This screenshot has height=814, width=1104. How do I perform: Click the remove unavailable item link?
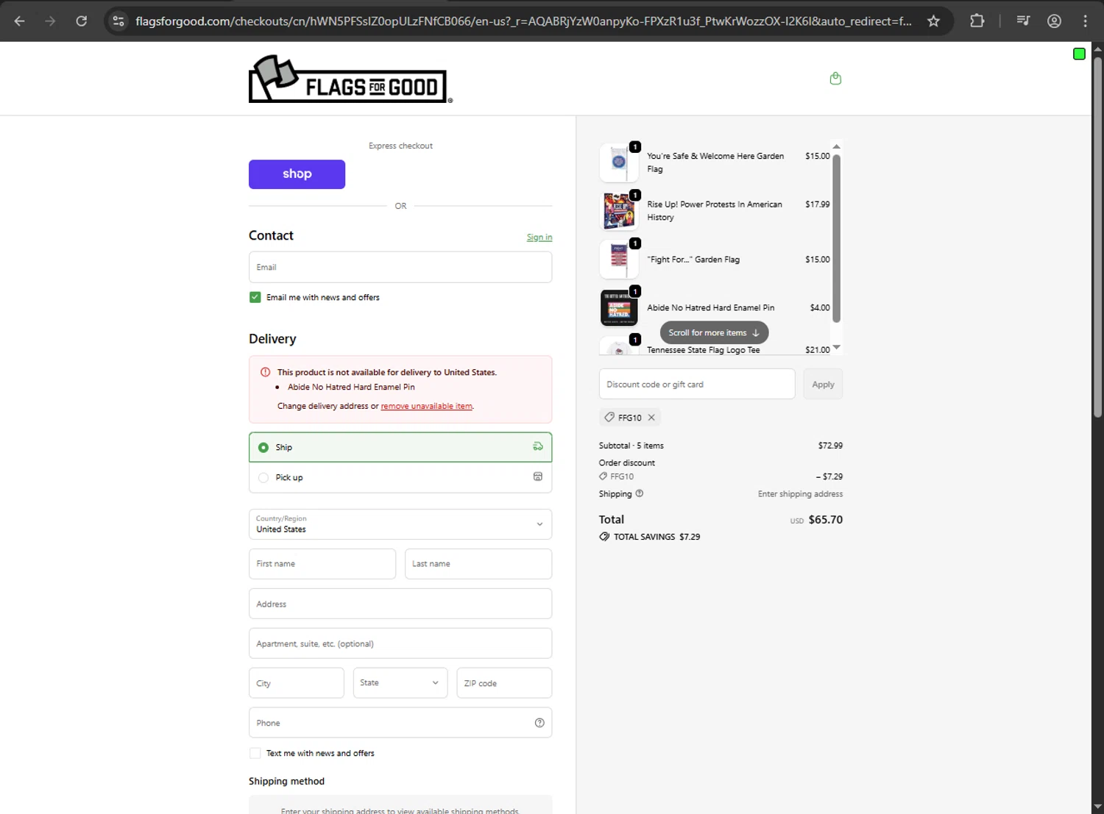pyautogui.click(x=427, y=406)
